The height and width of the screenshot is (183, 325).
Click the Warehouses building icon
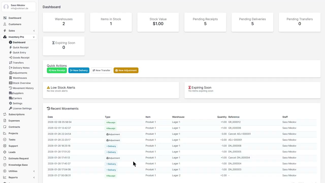tap(10, 78)
